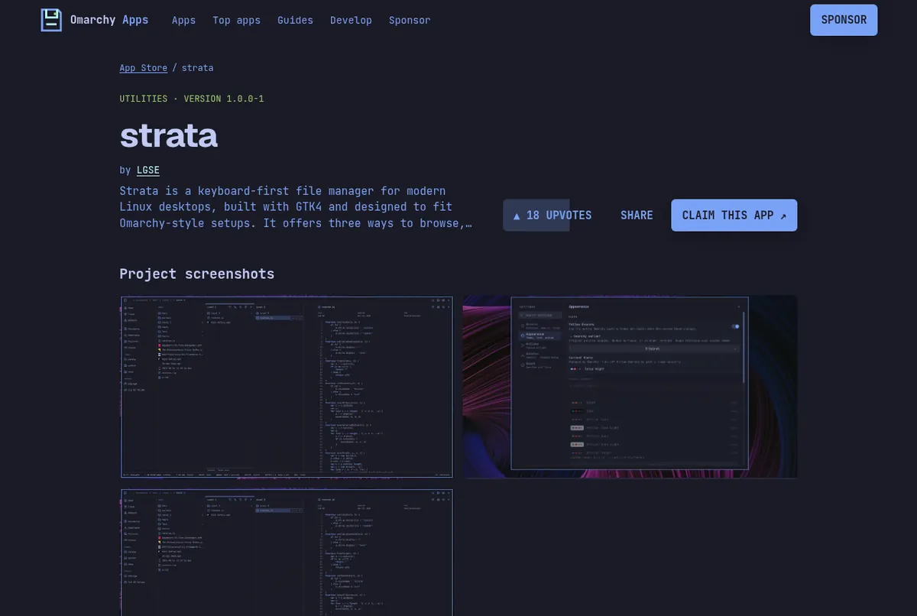The height and width of the screenshot is (616, 917).
Task: Open the Omarchy Apps home link
Action: point(95,20)
